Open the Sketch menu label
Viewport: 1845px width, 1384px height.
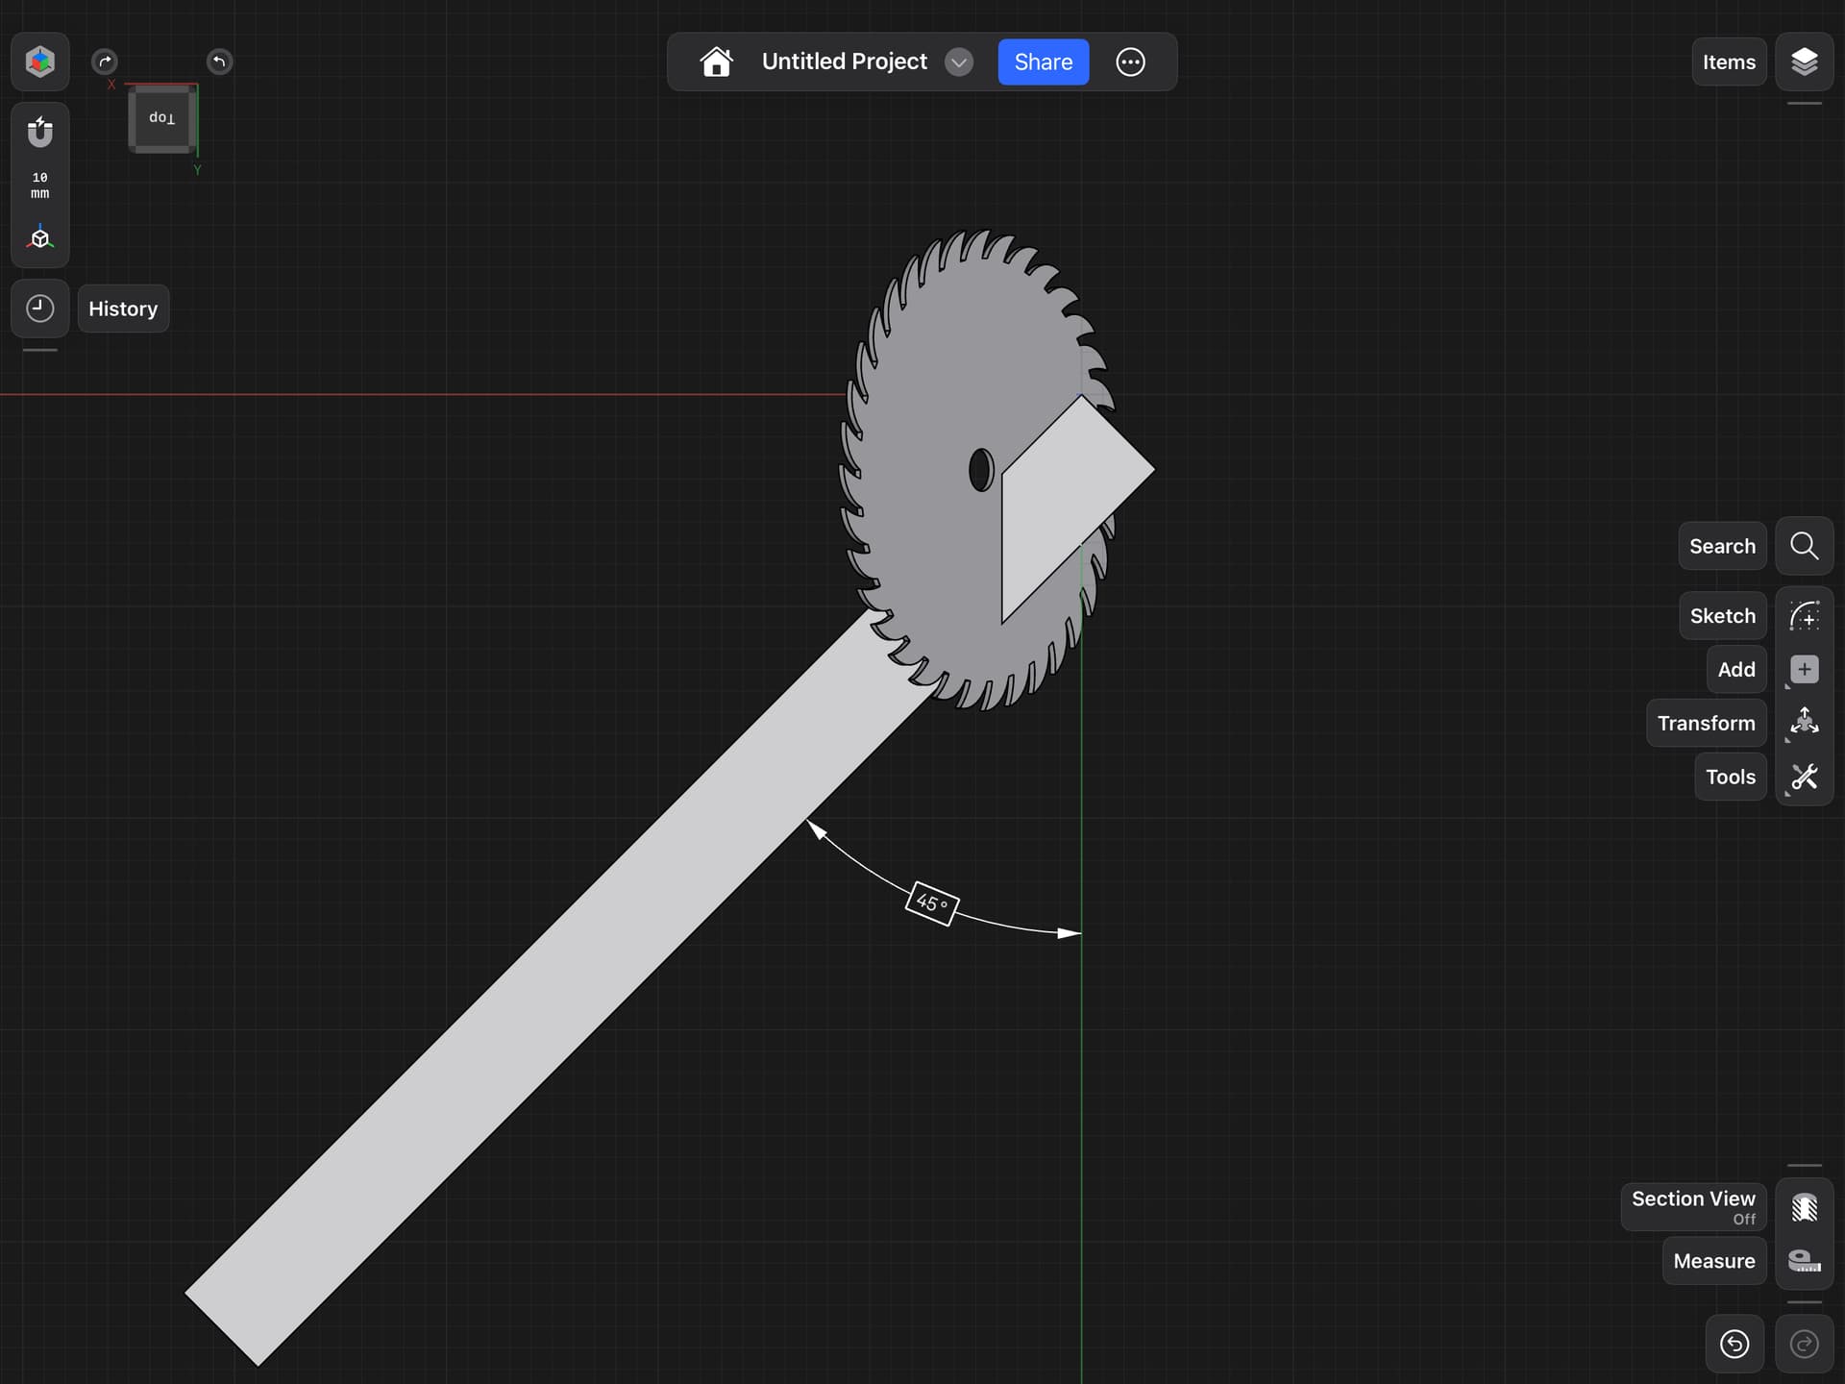(x=1722, y=616)
